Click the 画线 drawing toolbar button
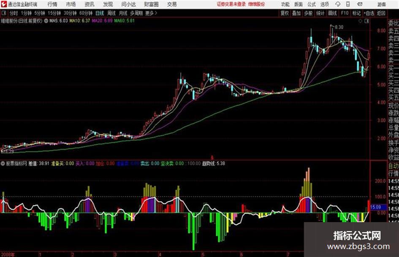The height and width of the screenshot is (257, 399). [x=332, y=13]
